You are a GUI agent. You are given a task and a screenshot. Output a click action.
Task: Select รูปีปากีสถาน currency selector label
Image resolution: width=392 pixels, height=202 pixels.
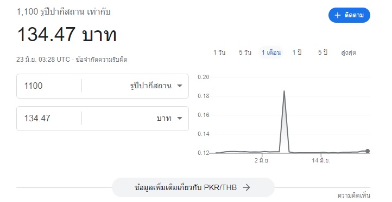coord(151,86)
